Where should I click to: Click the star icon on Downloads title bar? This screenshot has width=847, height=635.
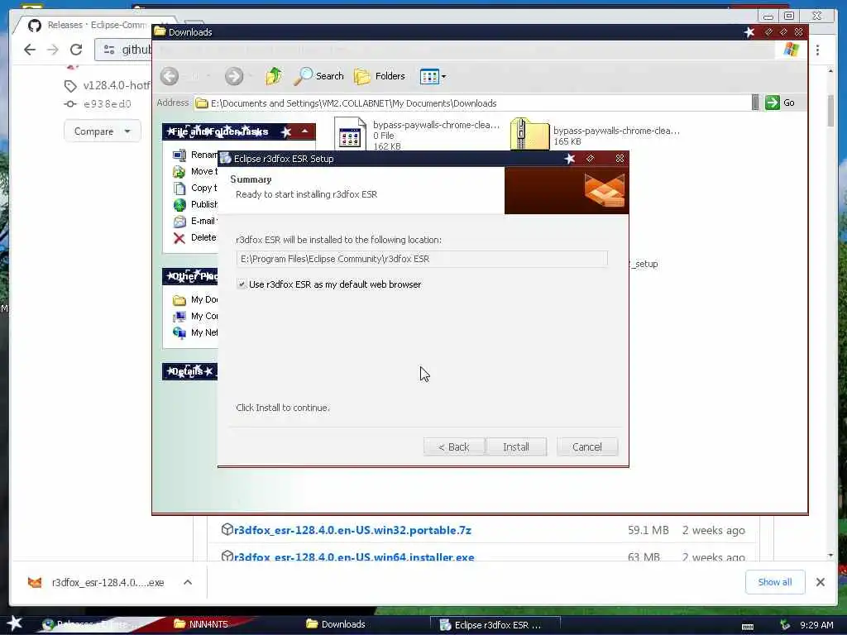coord(749,32)
